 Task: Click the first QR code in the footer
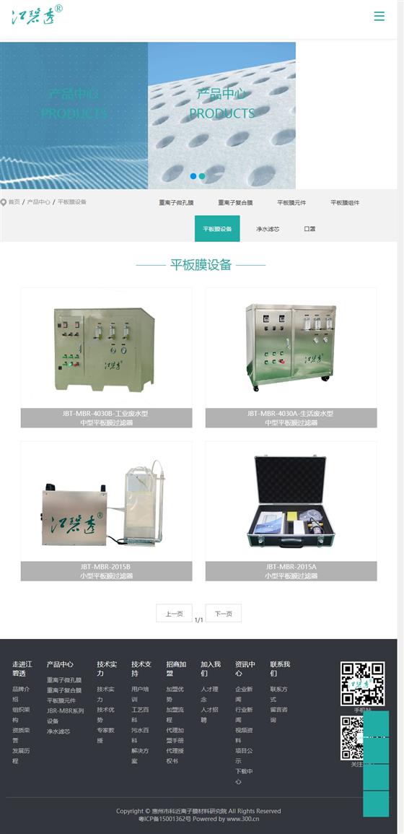point(363,684)
